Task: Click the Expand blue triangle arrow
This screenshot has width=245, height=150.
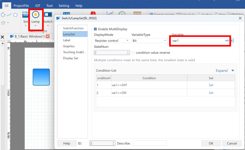Action: 233,70
